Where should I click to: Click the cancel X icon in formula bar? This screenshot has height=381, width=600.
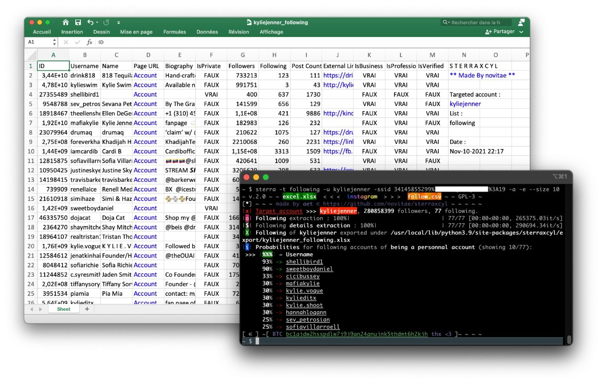pos(66,42)
